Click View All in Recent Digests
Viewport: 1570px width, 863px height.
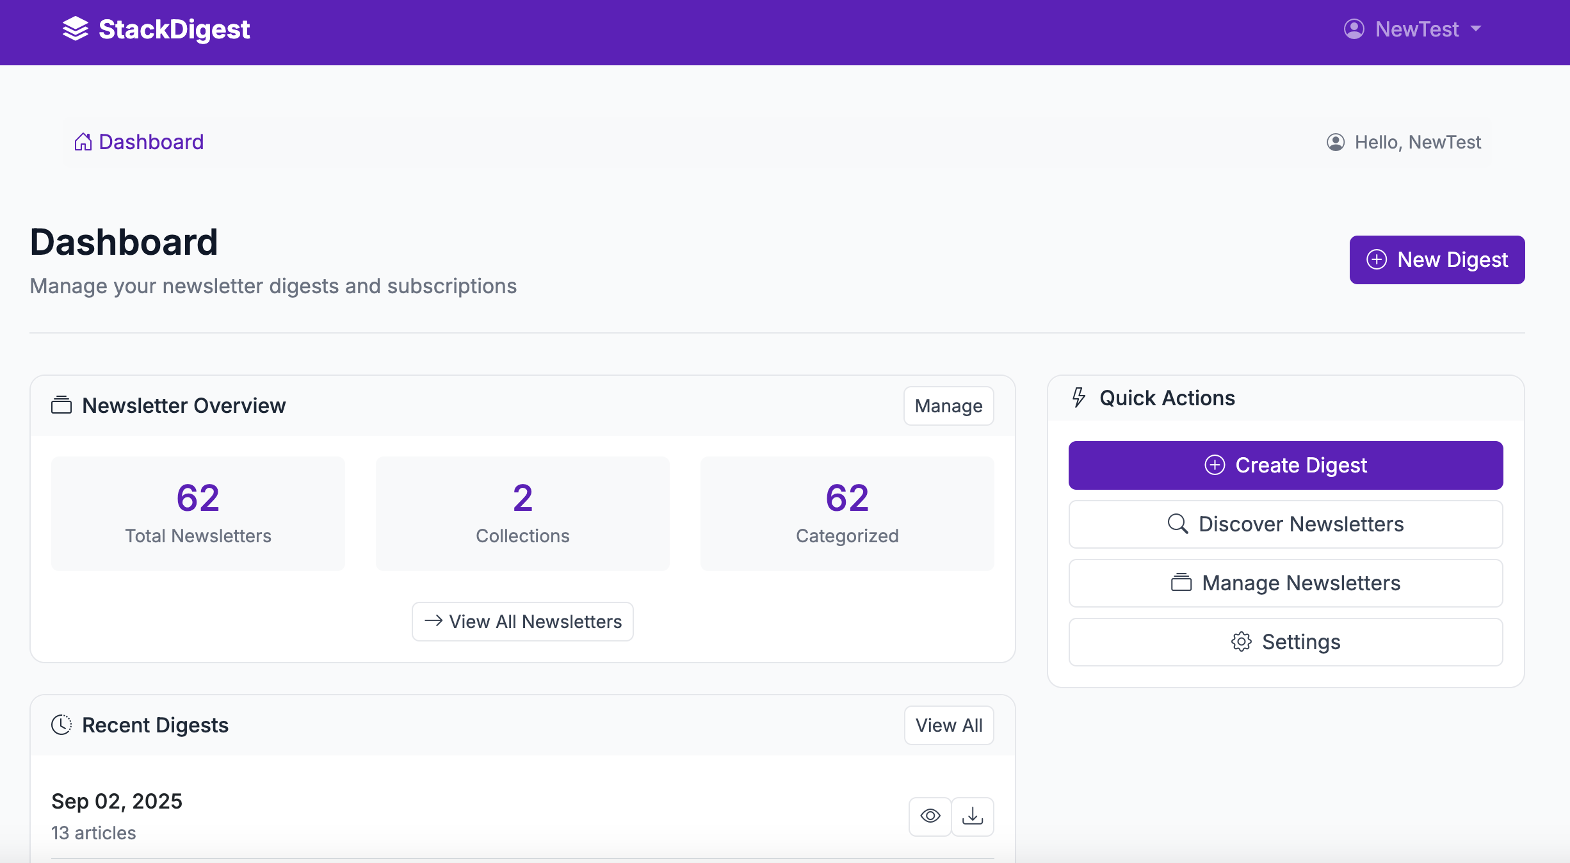tap(948, 725)
